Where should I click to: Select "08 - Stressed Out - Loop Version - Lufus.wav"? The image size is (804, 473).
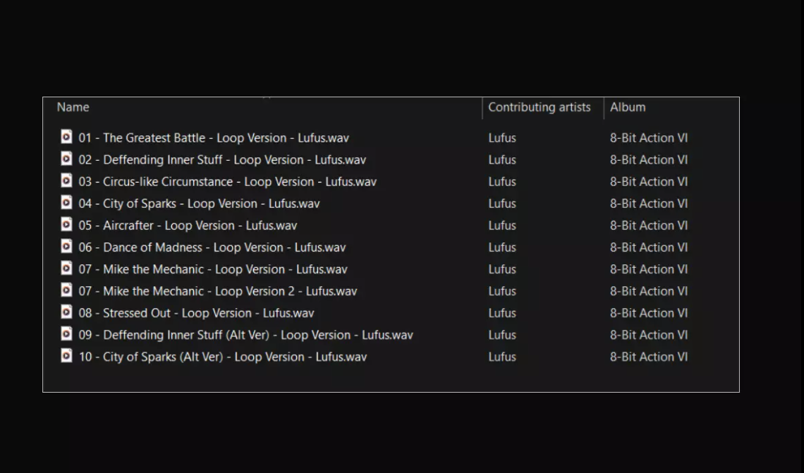196,313
